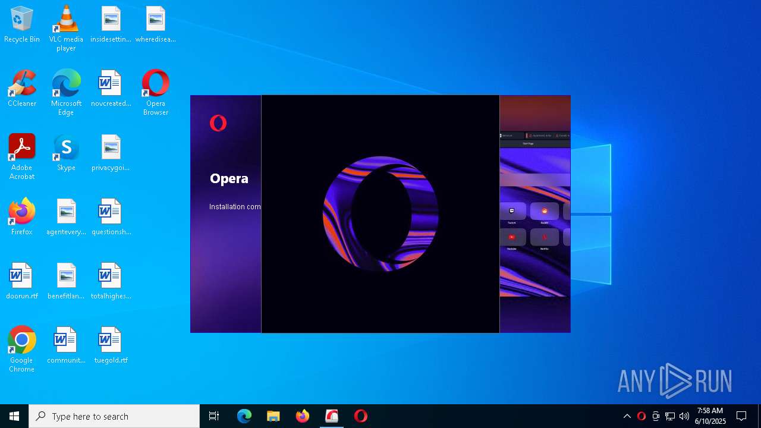The width and height of the screenshot is (761, 428).
Task: Open Firefox from taskbar
Action: pyautogui.click(x=303, y=416)
